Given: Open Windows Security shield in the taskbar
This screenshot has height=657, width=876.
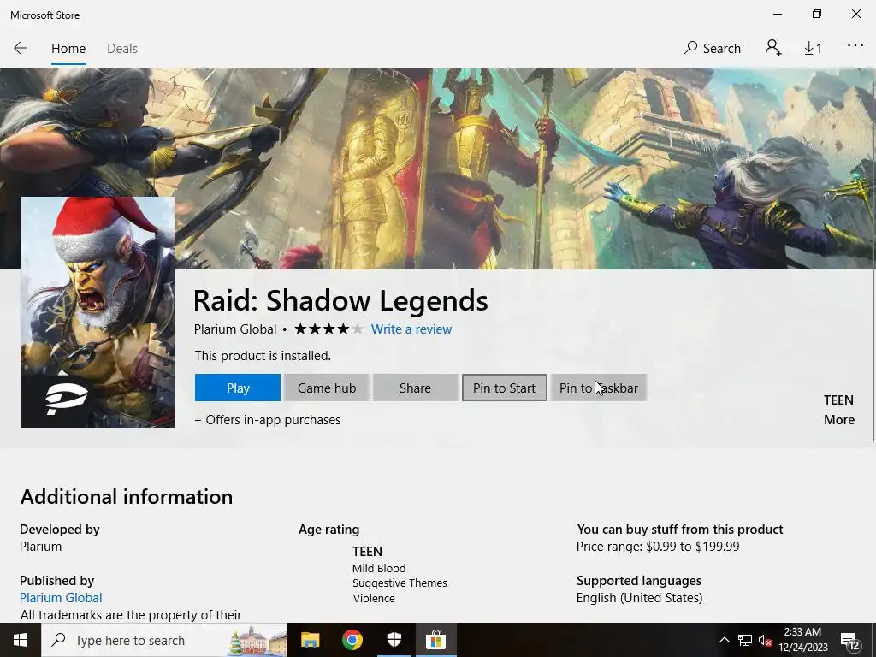Looking at the screenshot, I should [x=394, y=640].
